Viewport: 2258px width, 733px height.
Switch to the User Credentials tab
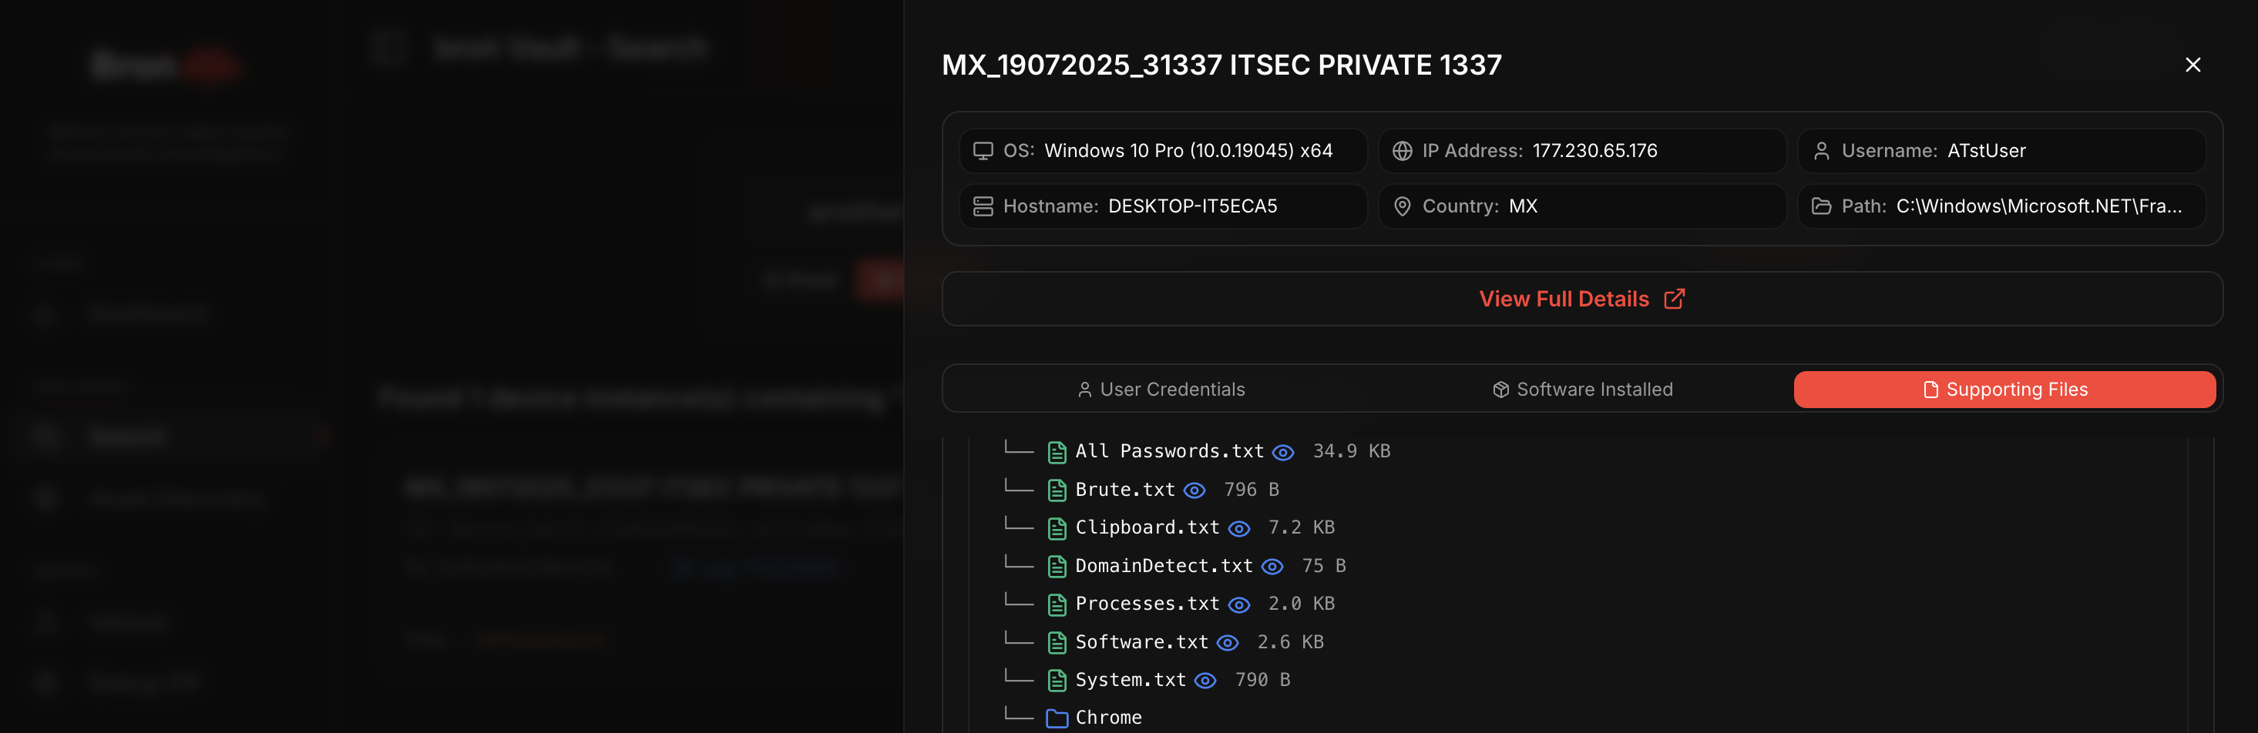tap(1161, 389)
